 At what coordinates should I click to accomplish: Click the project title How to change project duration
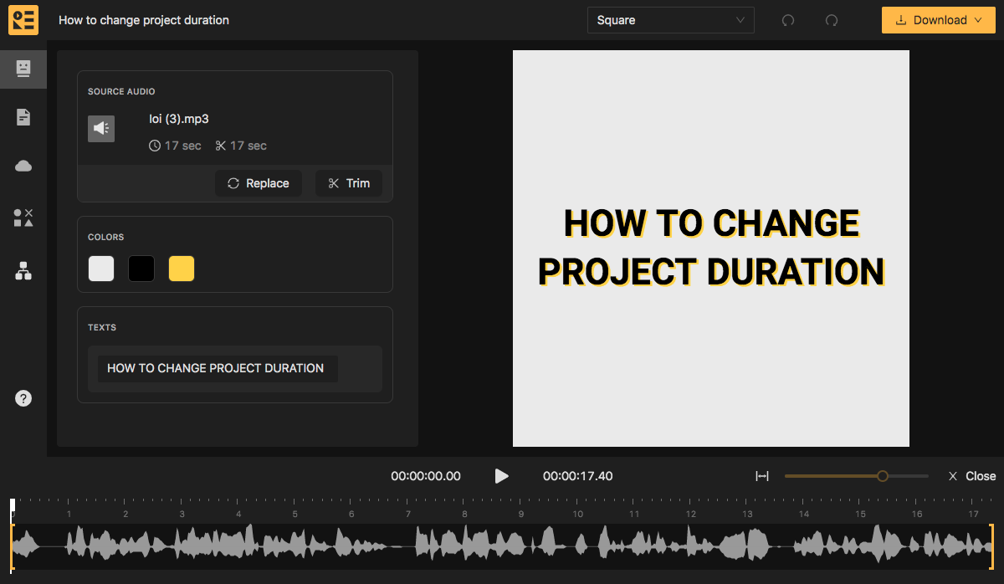[x=144, y=20]
